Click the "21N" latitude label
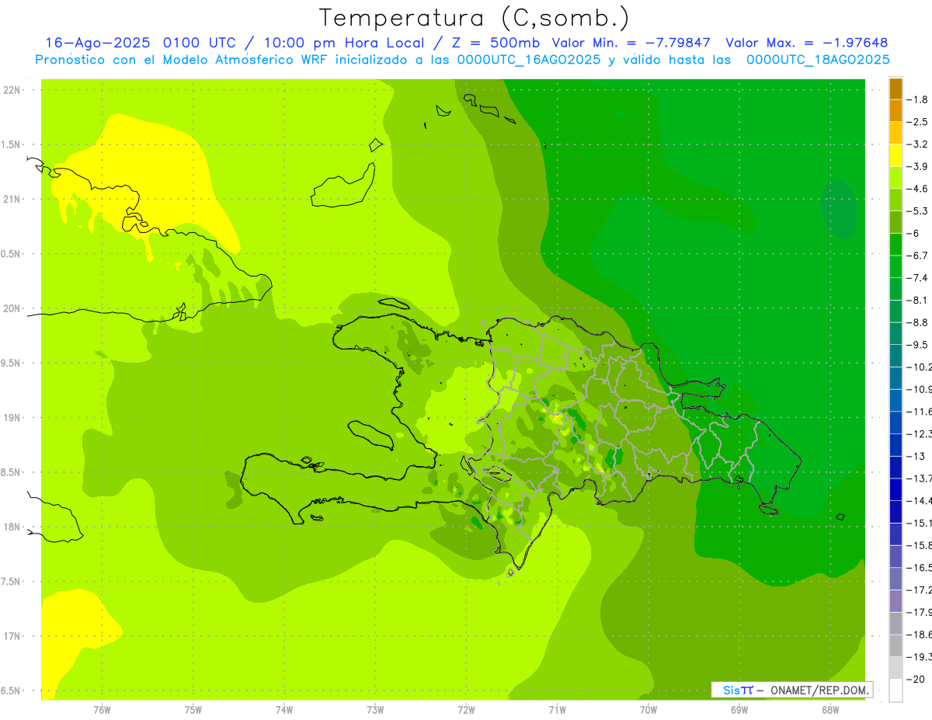Screen dimensions: 932x720 coord(12,200)
